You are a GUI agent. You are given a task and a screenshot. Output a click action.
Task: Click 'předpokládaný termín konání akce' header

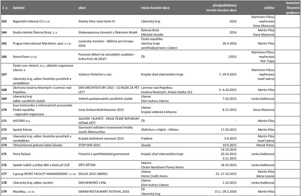[x=221, y=8]
